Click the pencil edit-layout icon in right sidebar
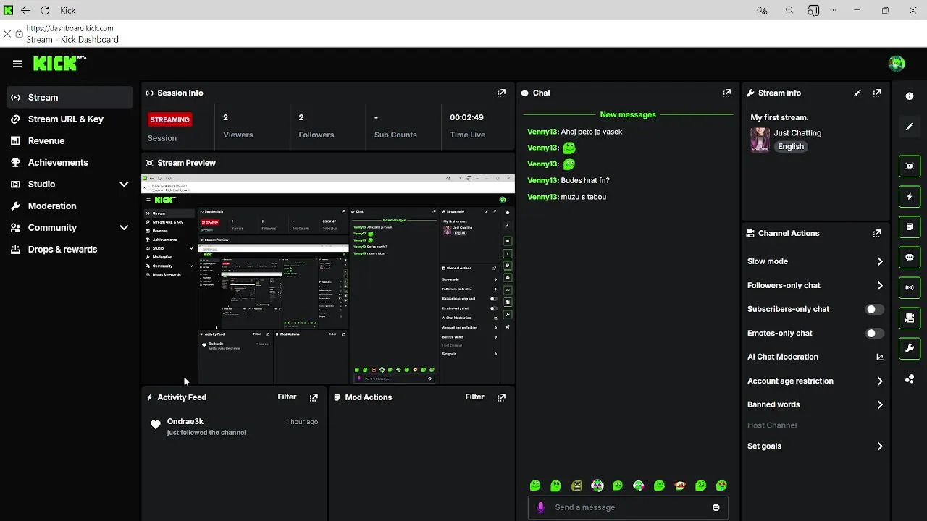The height and width of the screenshot is (521, 927). tap(910, 127)
